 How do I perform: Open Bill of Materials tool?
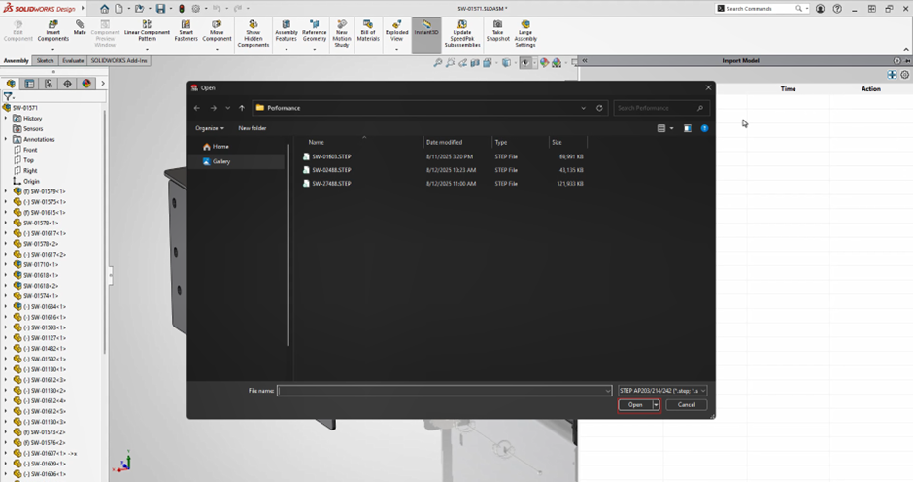tap(368, 31)
